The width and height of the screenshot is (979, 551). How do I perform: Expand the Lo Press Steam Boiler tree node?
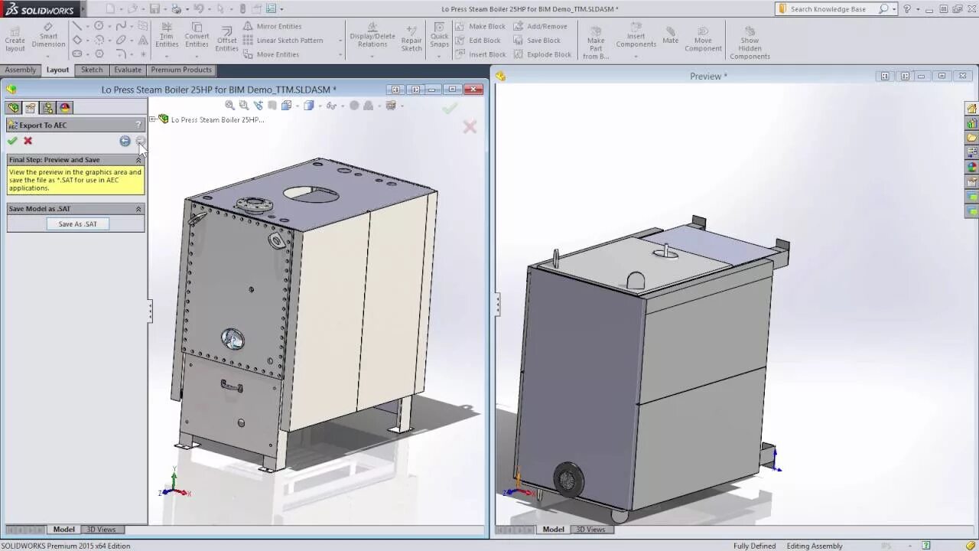152,119
